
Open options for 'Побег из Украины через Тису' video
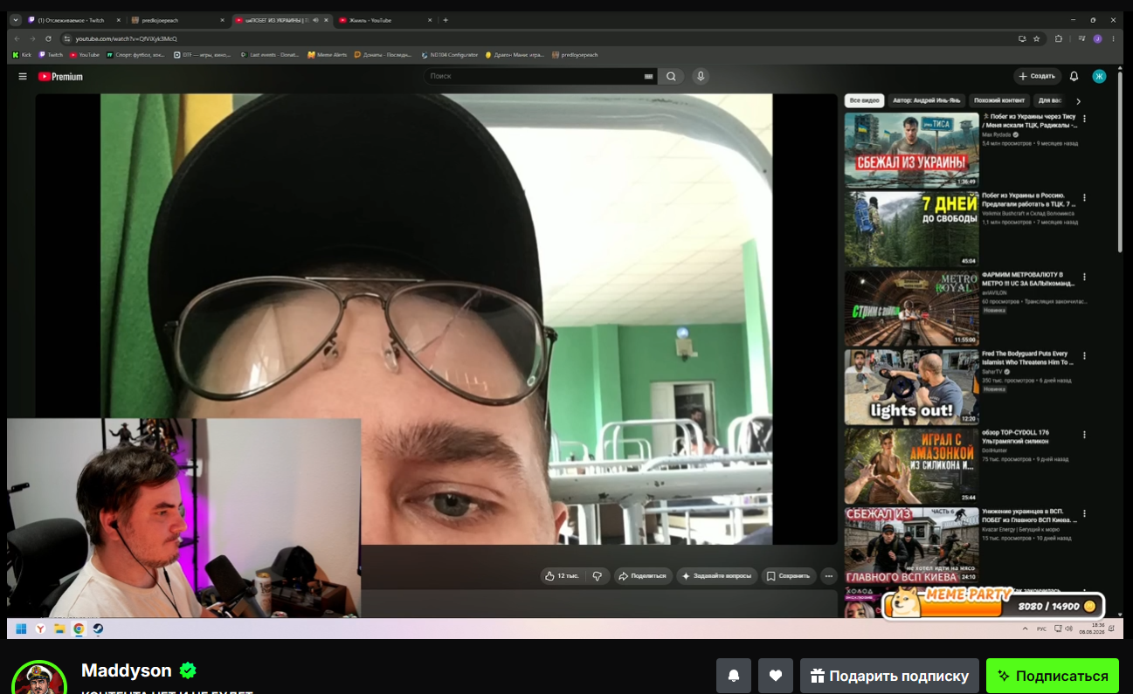[1084, 119]
